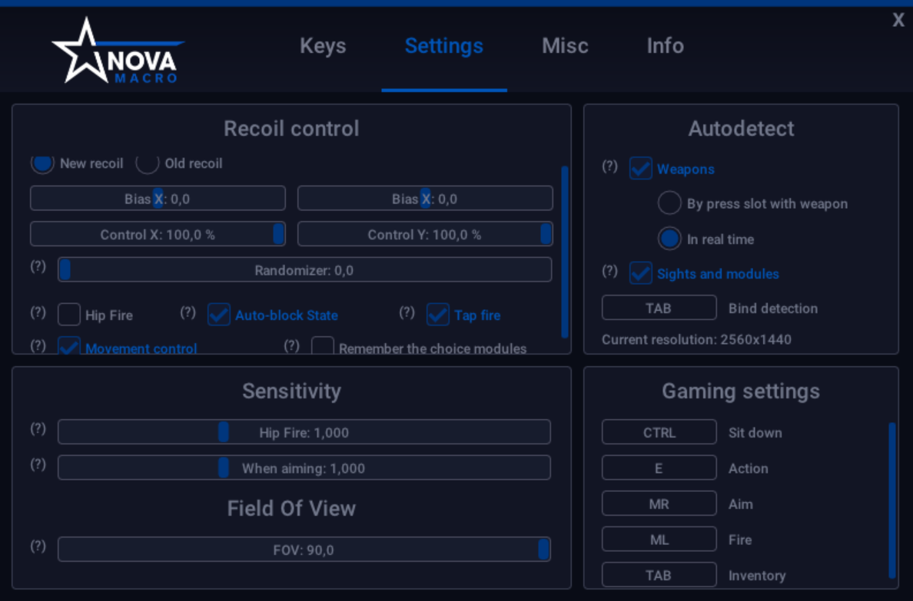Switch to the Keys tab
This screenshot has width=913, height=601.
[x=323, y=45]
